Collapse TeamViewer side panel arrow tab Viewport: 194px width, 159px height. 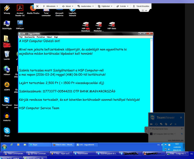pyautogui.click(x=146, y=129)
